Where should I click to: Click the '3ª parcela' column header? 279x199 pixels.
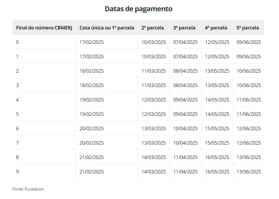tap(184, 28)
